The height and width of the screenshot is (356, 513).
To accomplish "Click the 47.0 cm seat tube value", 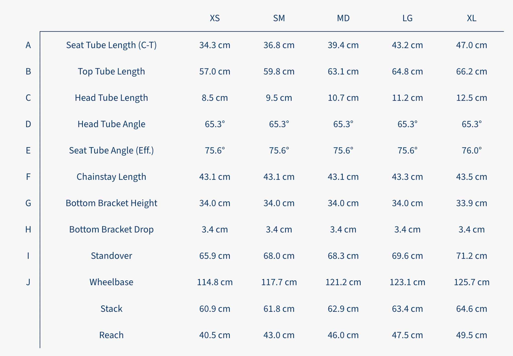I will point(471,45).
